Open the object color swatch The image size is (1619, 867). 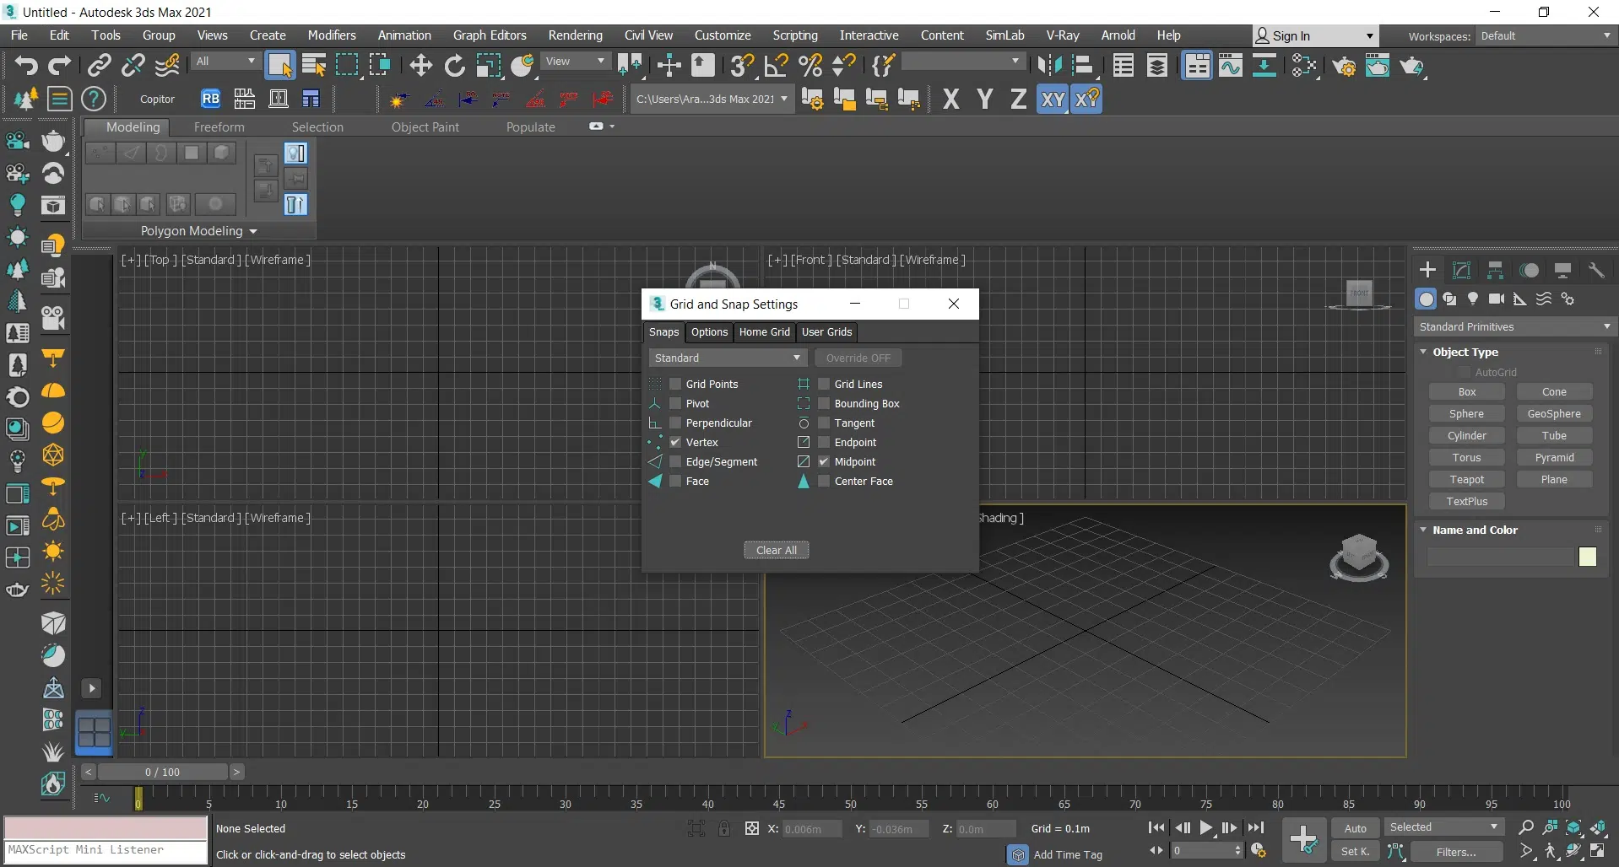click(x=1587, y=557)
